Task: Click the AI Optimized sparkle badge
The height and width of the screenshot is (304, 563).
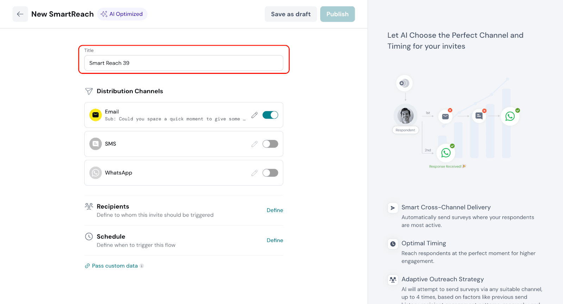Action: pyautogui.click(x=122, y=14)
